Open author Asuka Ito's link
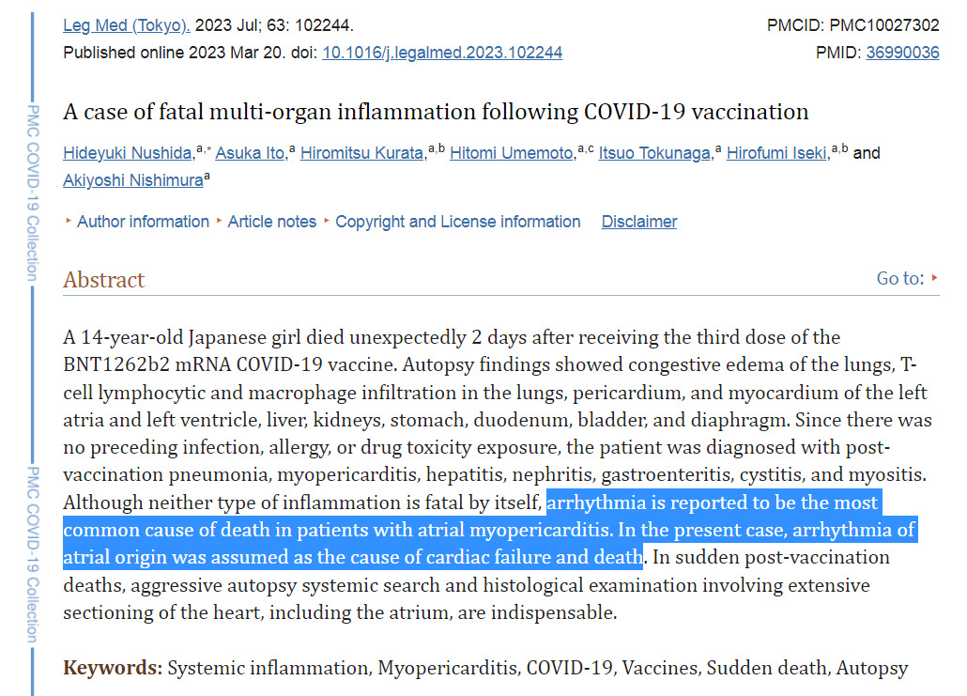967x696 pixels. (250, 153)
